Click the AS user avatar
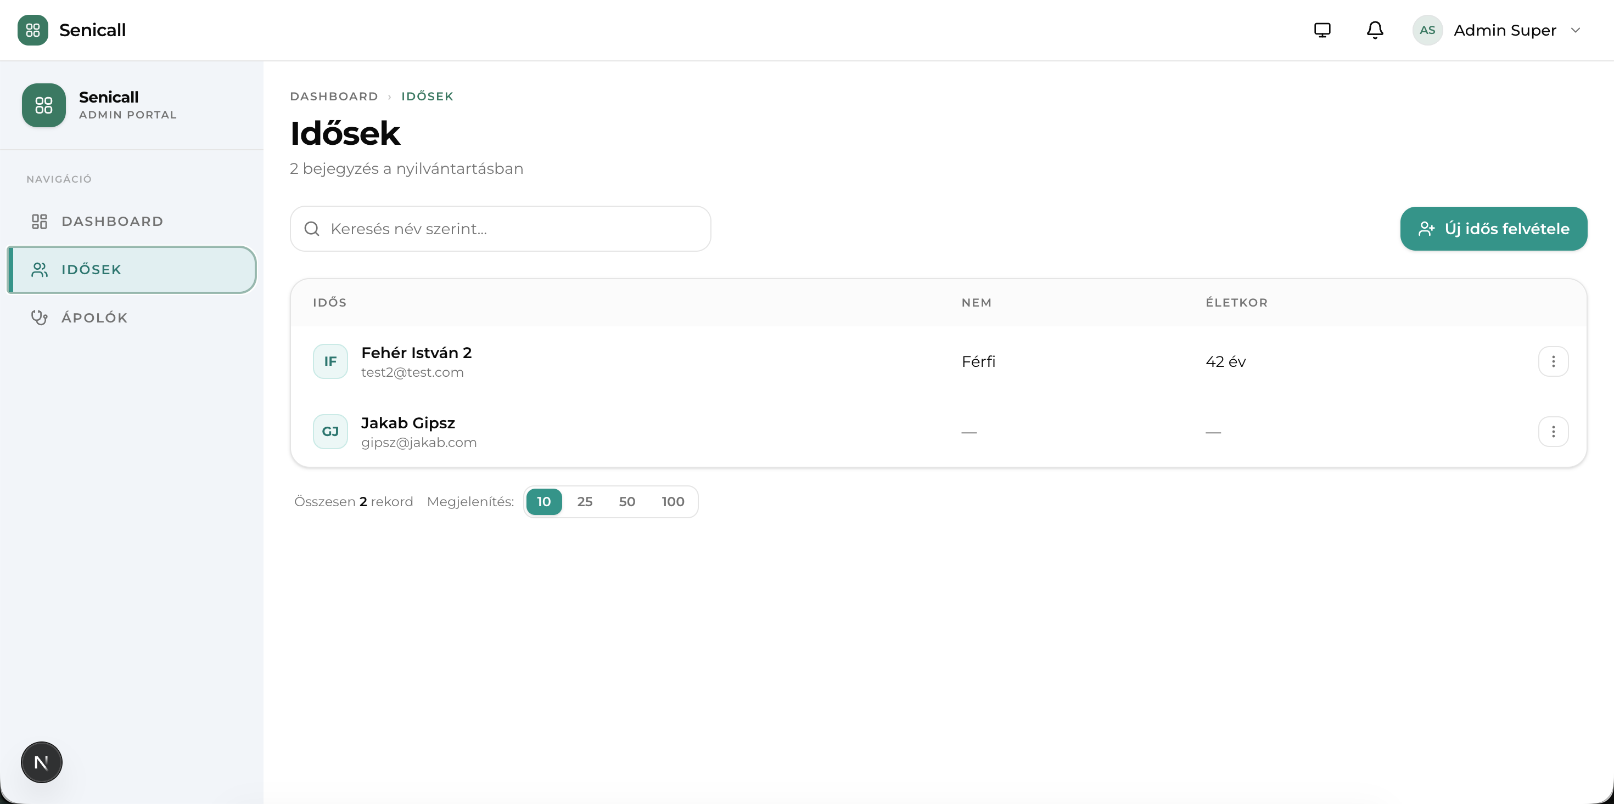 coord(1427,30)
